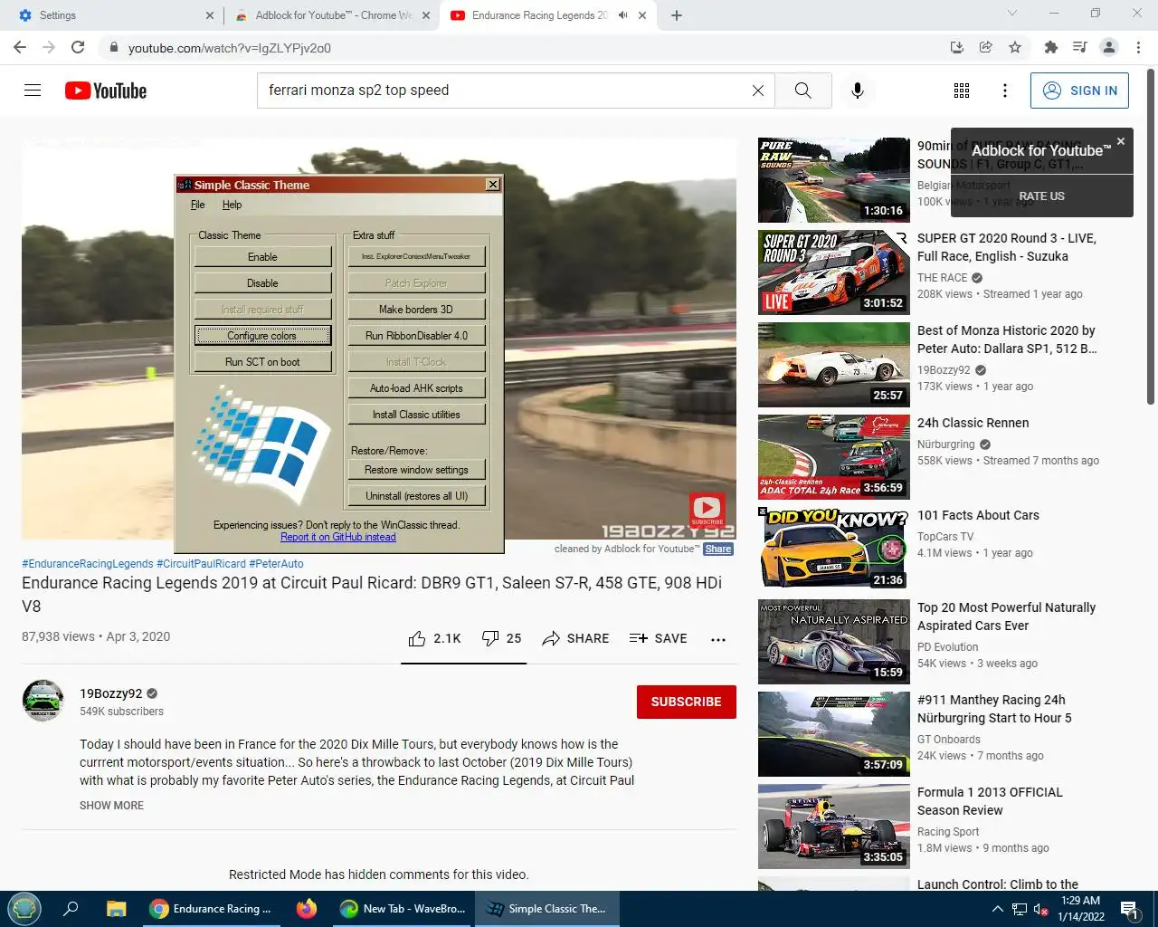Open more actions ellipsis below video
The width and height of the screenshot is (1158, 927).
point(718,639)
